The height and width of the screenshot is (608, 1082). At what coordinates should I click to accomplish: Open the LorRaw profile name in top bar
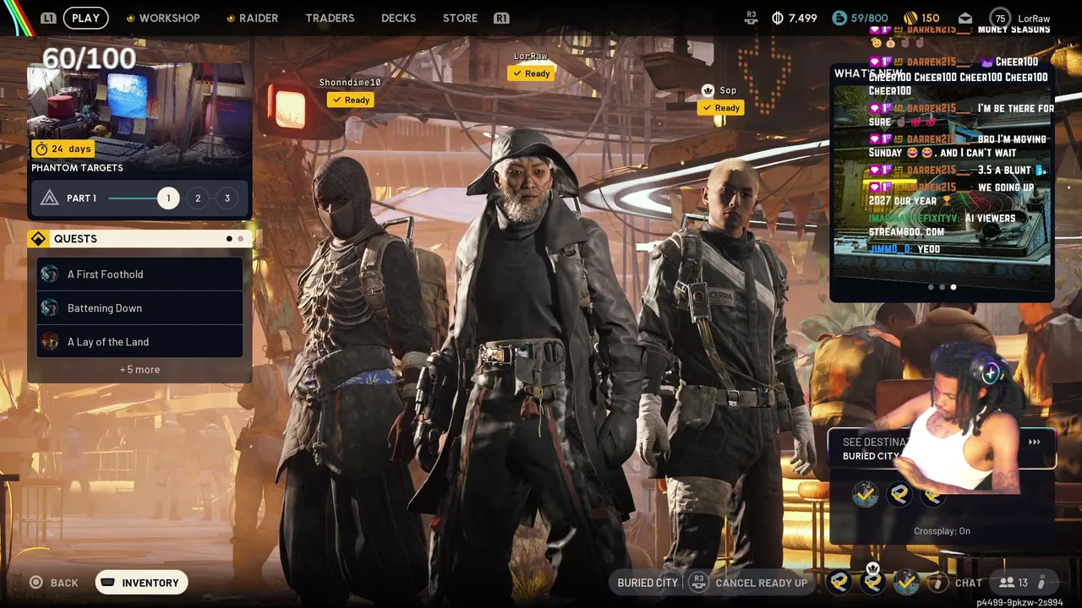click(x=1035, y=18)
